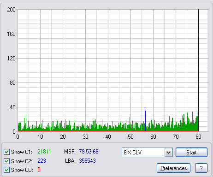213x177 pixels.
Task: Click the CU count 0
Action: click(39, 170)
